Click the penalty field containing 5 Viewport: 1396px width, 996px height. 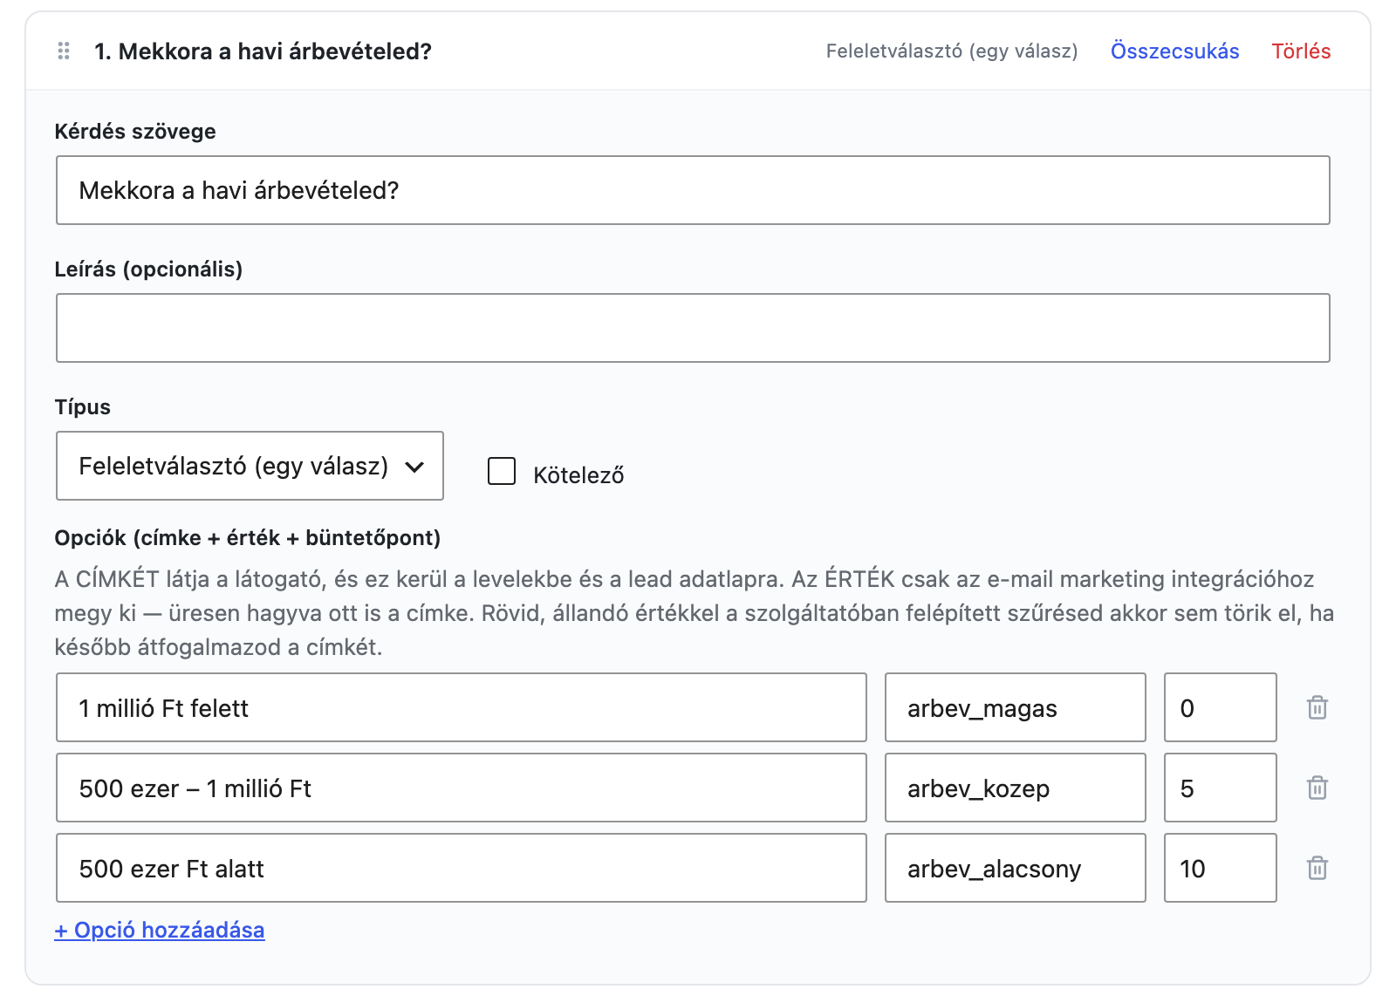pos(1221,788)
